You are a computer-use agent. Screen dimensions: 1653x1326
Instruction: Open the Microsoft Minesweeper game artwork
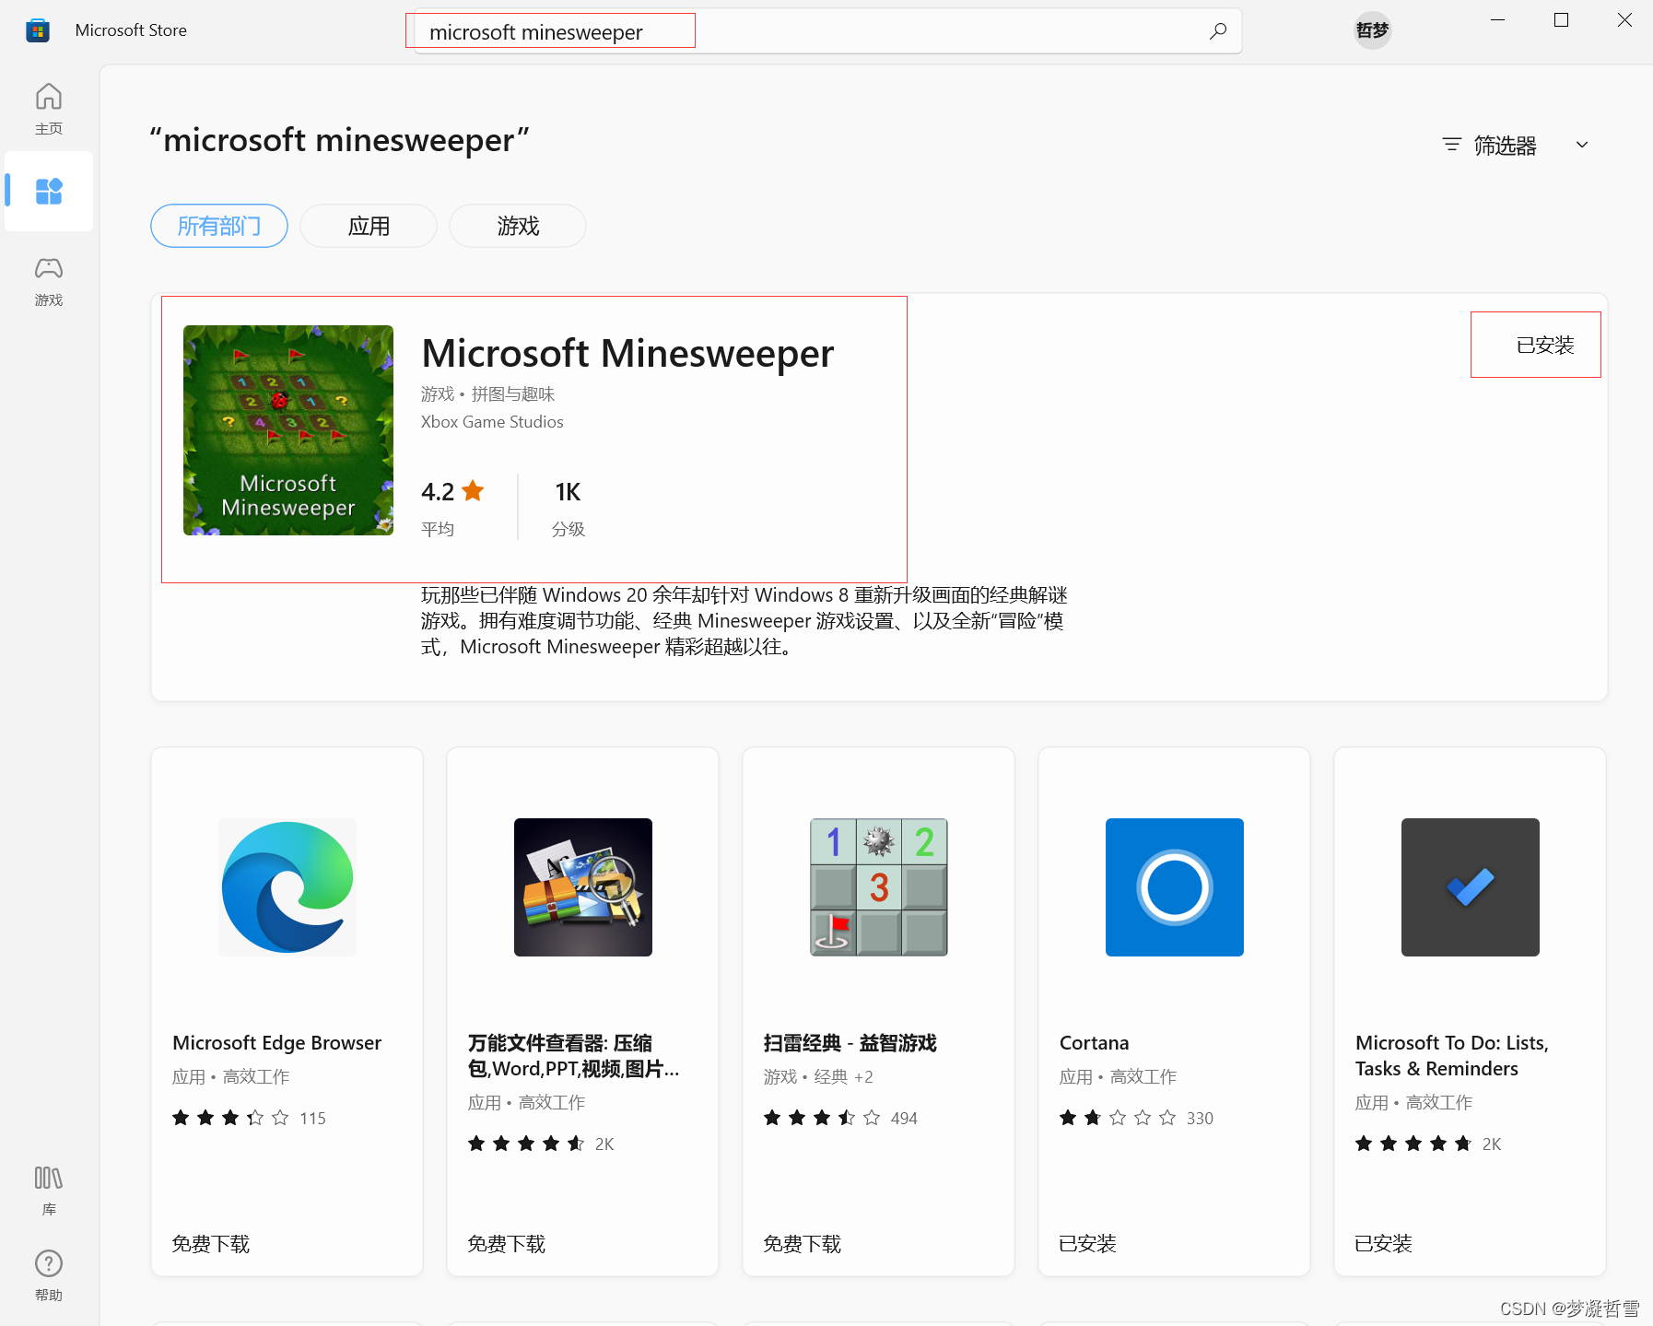pos(288,430)
